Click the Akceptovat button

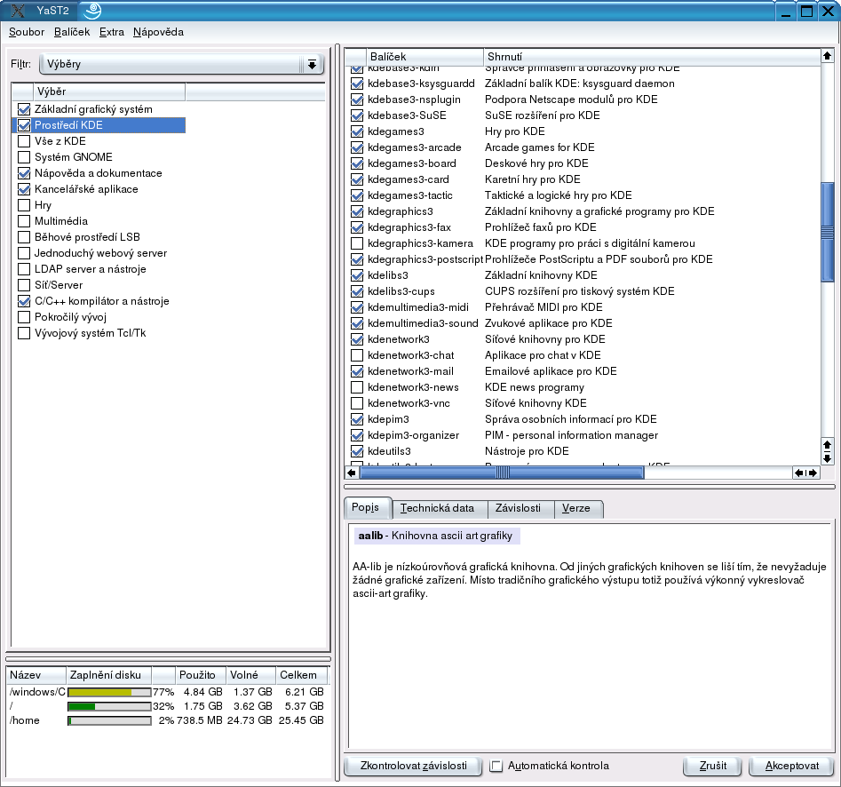791,766
